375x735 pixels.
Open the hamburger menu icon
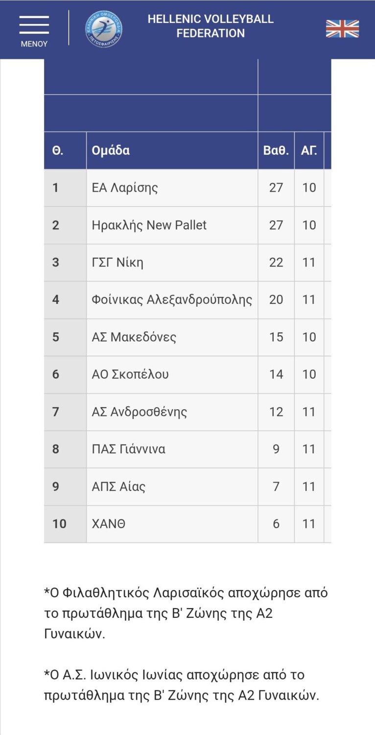point(34,25)
